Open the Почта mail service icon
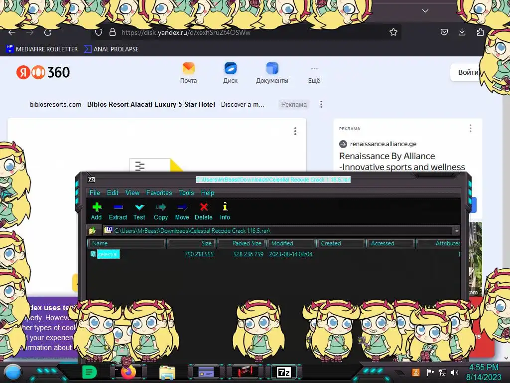510x383 pixels. coord(189,73)
